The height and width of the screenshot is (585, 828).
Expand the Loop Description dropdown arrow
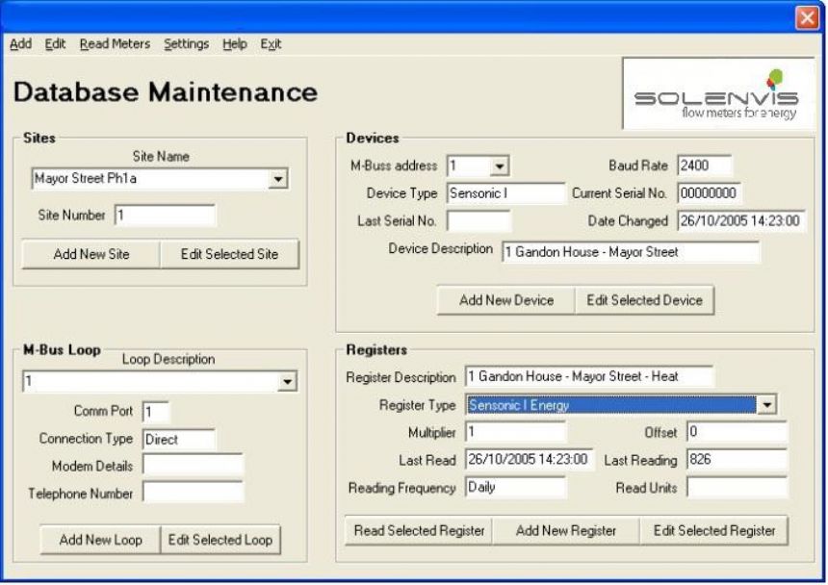[287, 381]
